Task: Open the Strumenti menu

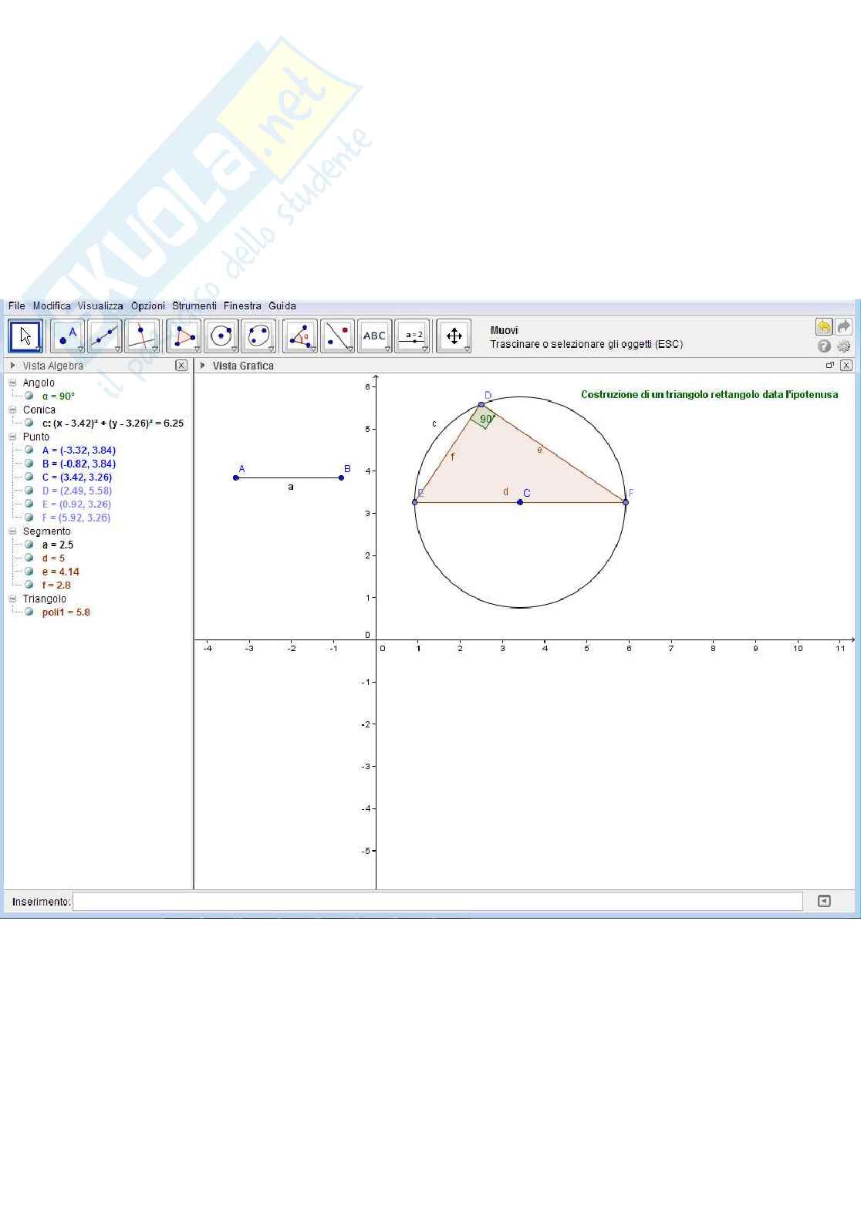Action: [x=194, y=306]
